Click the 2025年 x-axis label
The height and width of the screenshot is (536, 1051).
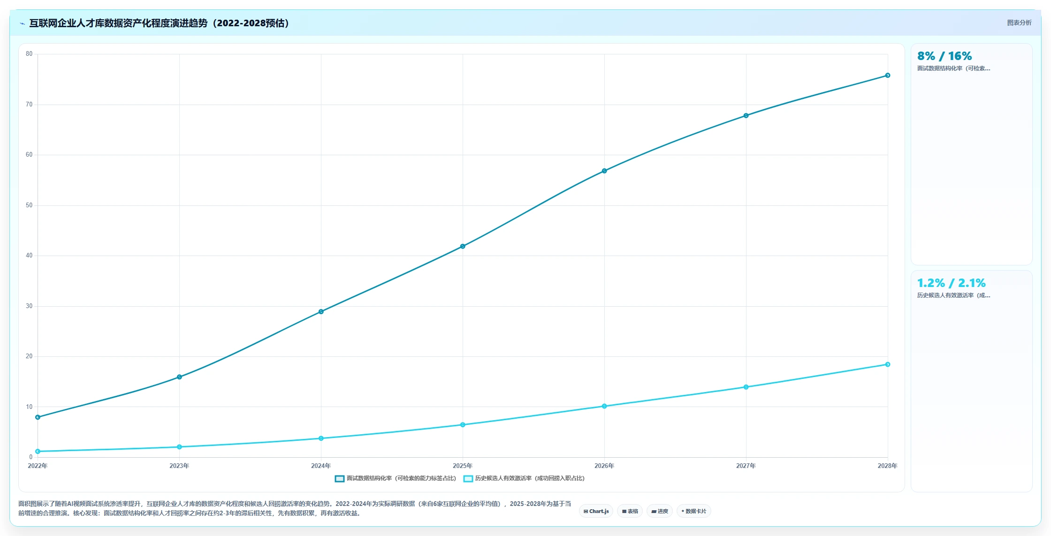(x=463, y=466)
